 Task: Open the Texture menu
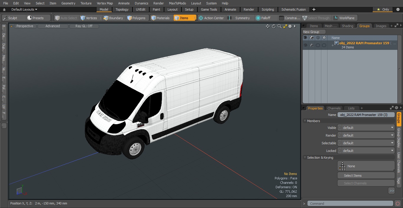[86, 3]
